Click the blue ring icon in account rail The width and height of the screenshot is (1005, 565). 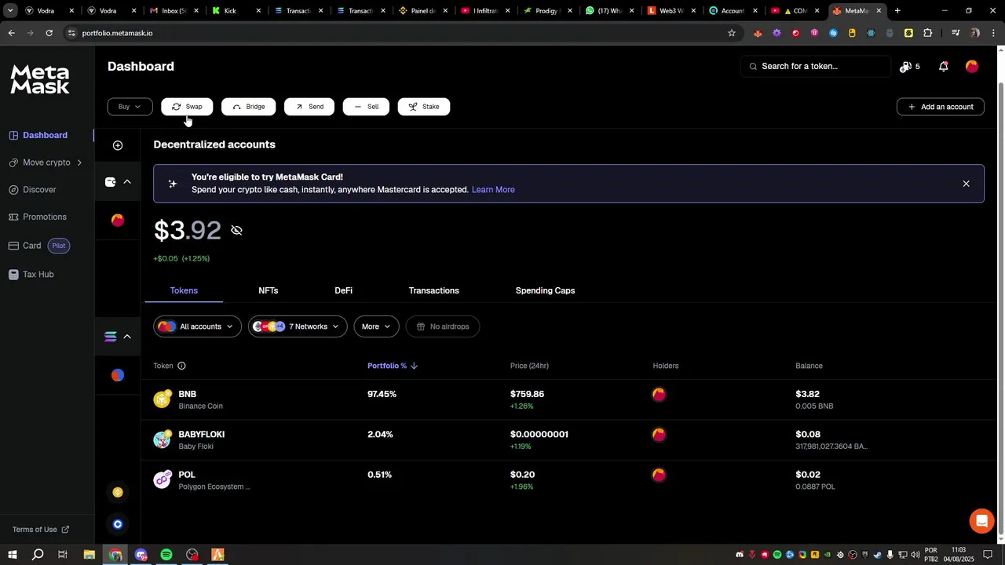pos(118,524)
